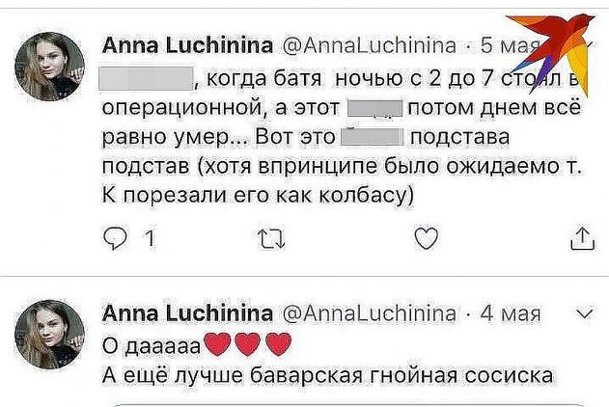Open the share icon on the first tweet
Screen dimensions: 609x407
pos(584,237)
